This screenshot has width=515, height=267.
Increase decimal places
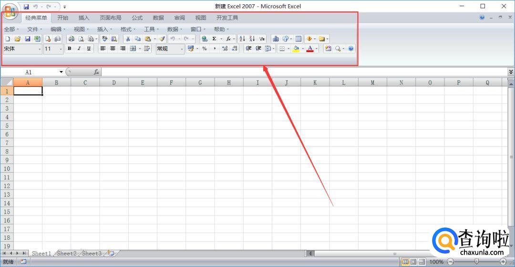(x=225, y=49)
